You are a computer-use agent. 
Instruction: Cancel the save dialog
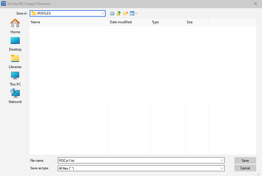[x=245, y=168]
